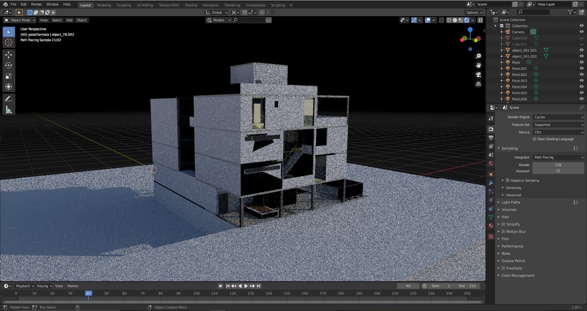Enable Open Shading Language checkbox
The image size is (587, 311).
pyautogui.click(x=534, y=139)
